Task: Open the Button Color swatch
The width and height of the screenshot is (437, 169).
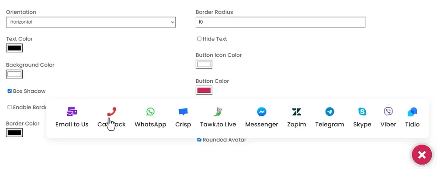Action: click(x=204, y=90)
